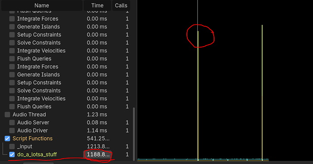This screenshot has width=313, height=164.
Task: Enable the Audio Driver checkbox
Action: coord(12,130)
